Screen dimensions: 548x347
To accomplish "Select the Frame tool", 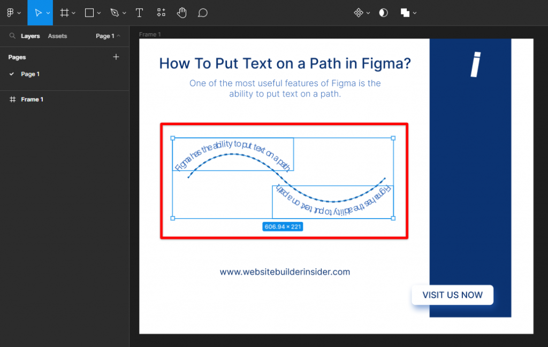I will 64,12.
